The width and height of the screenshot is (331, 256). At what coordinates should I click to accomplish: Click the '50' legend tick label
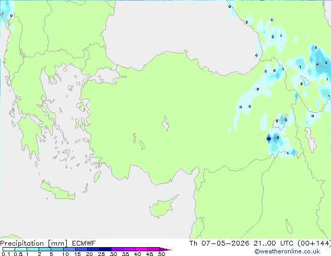point(161,254)
